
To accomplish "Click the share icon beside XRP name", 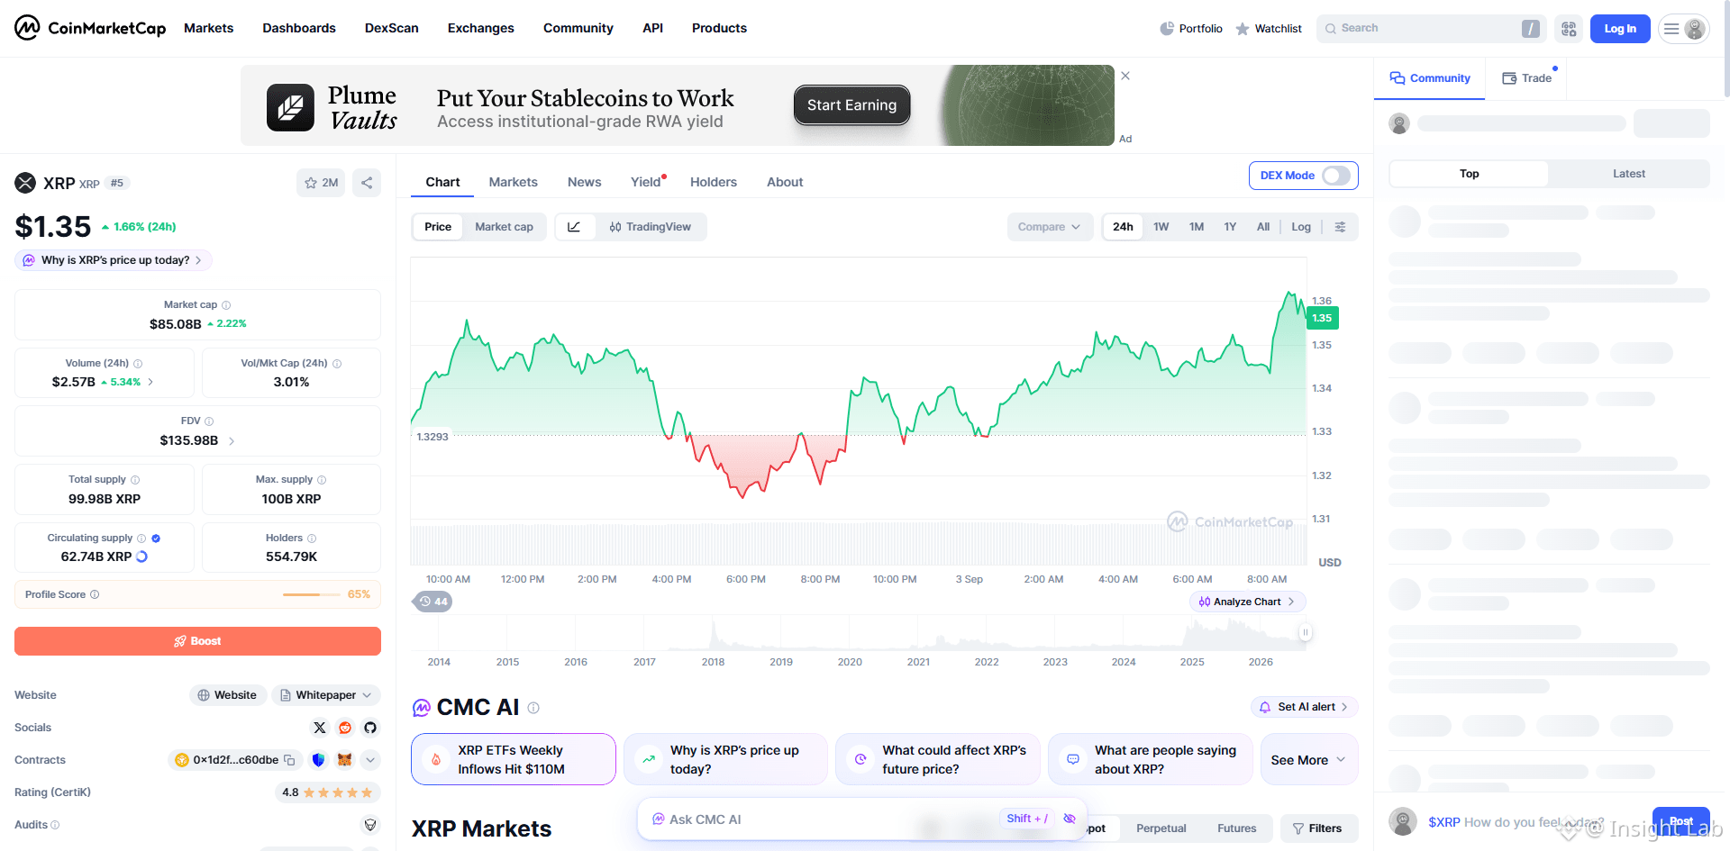I will click(x=367, y=183).
